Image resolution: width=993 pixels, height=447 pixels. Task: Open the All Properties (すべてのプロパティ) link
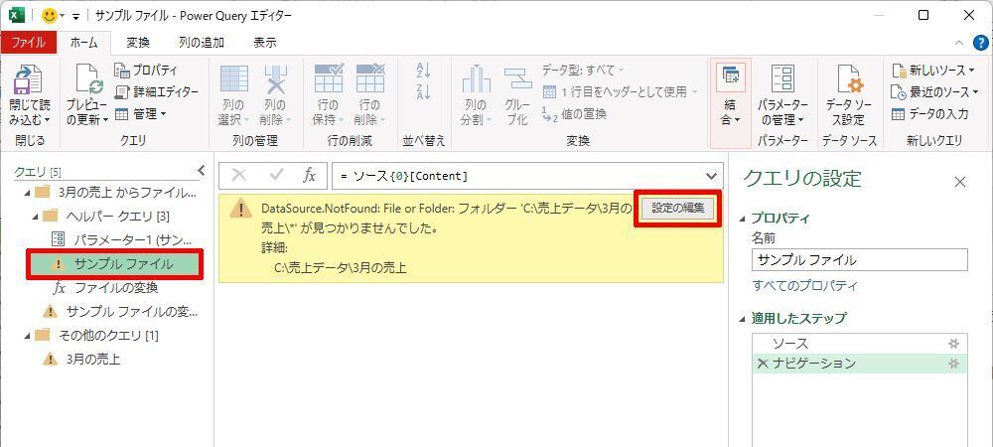(805, 285)
